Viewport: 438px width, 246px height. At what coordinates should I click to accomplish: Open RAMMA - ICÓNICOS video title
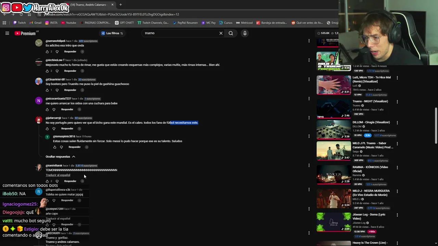coord(370,169)
